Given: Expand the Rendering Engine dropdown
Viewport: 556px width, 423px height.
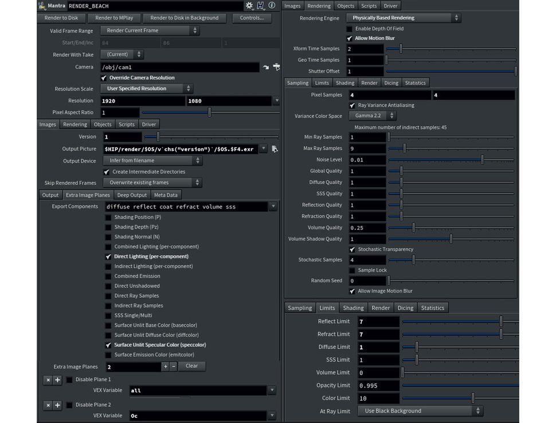Looking at the screenshot, I should [404, 18].
